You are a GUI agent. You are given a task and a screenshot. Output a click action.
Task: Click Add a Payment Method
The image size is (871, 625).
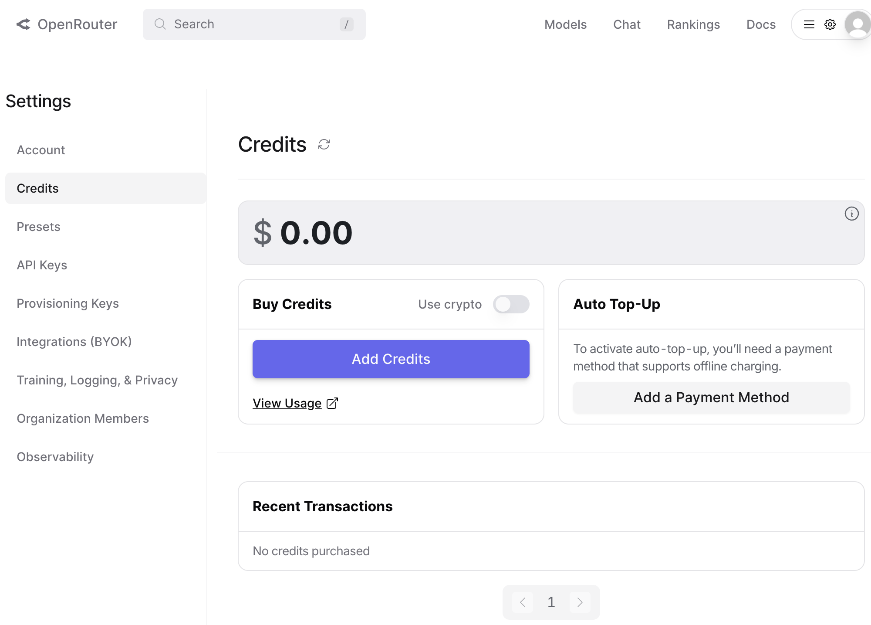click(711, 397)
